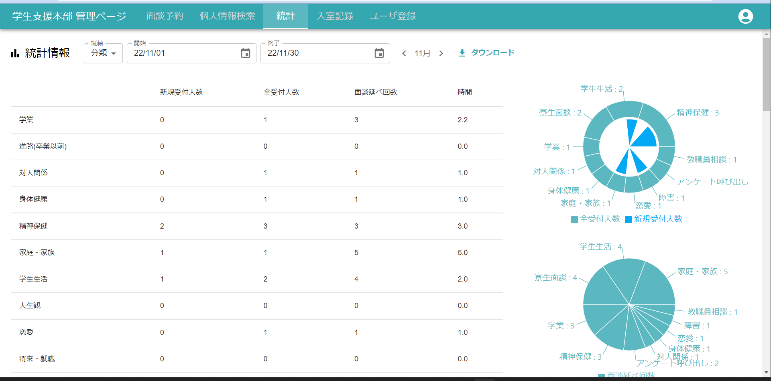Open the user account avatar icon
The image size is (771, 381).
point(745,16)
